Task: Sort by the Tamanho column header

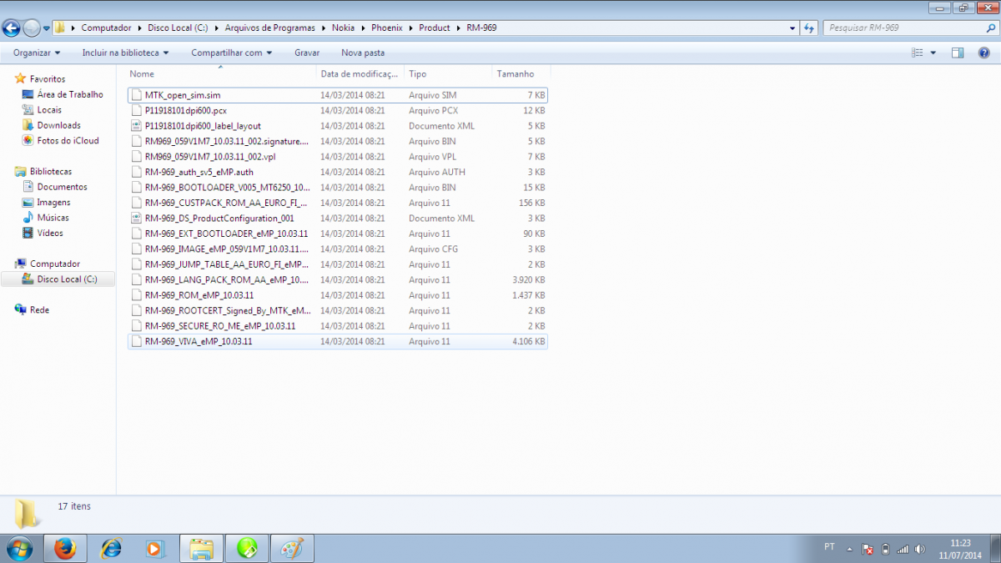Action: pyautogui.click(x=521, y=74)
